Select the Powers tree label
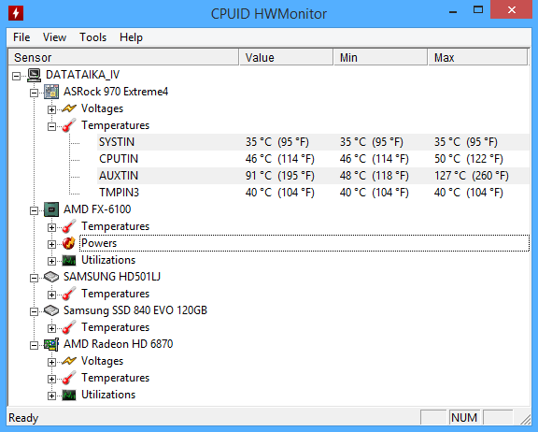Viewport: 538px width, 432px height. 99,243
